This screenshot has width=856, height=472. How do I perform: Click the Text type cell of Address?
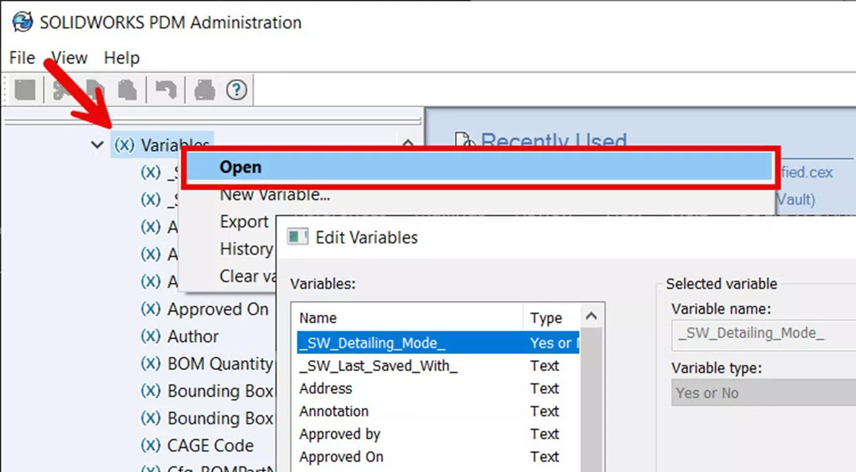(544, 389)
